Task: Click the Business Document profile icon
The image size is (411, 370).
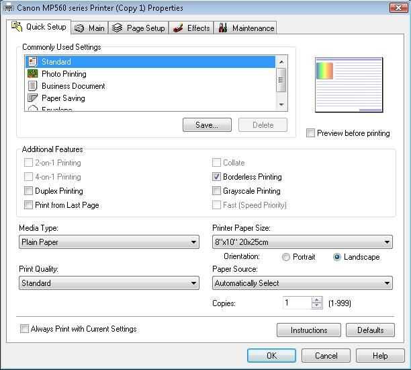Action: coord(33,86)
